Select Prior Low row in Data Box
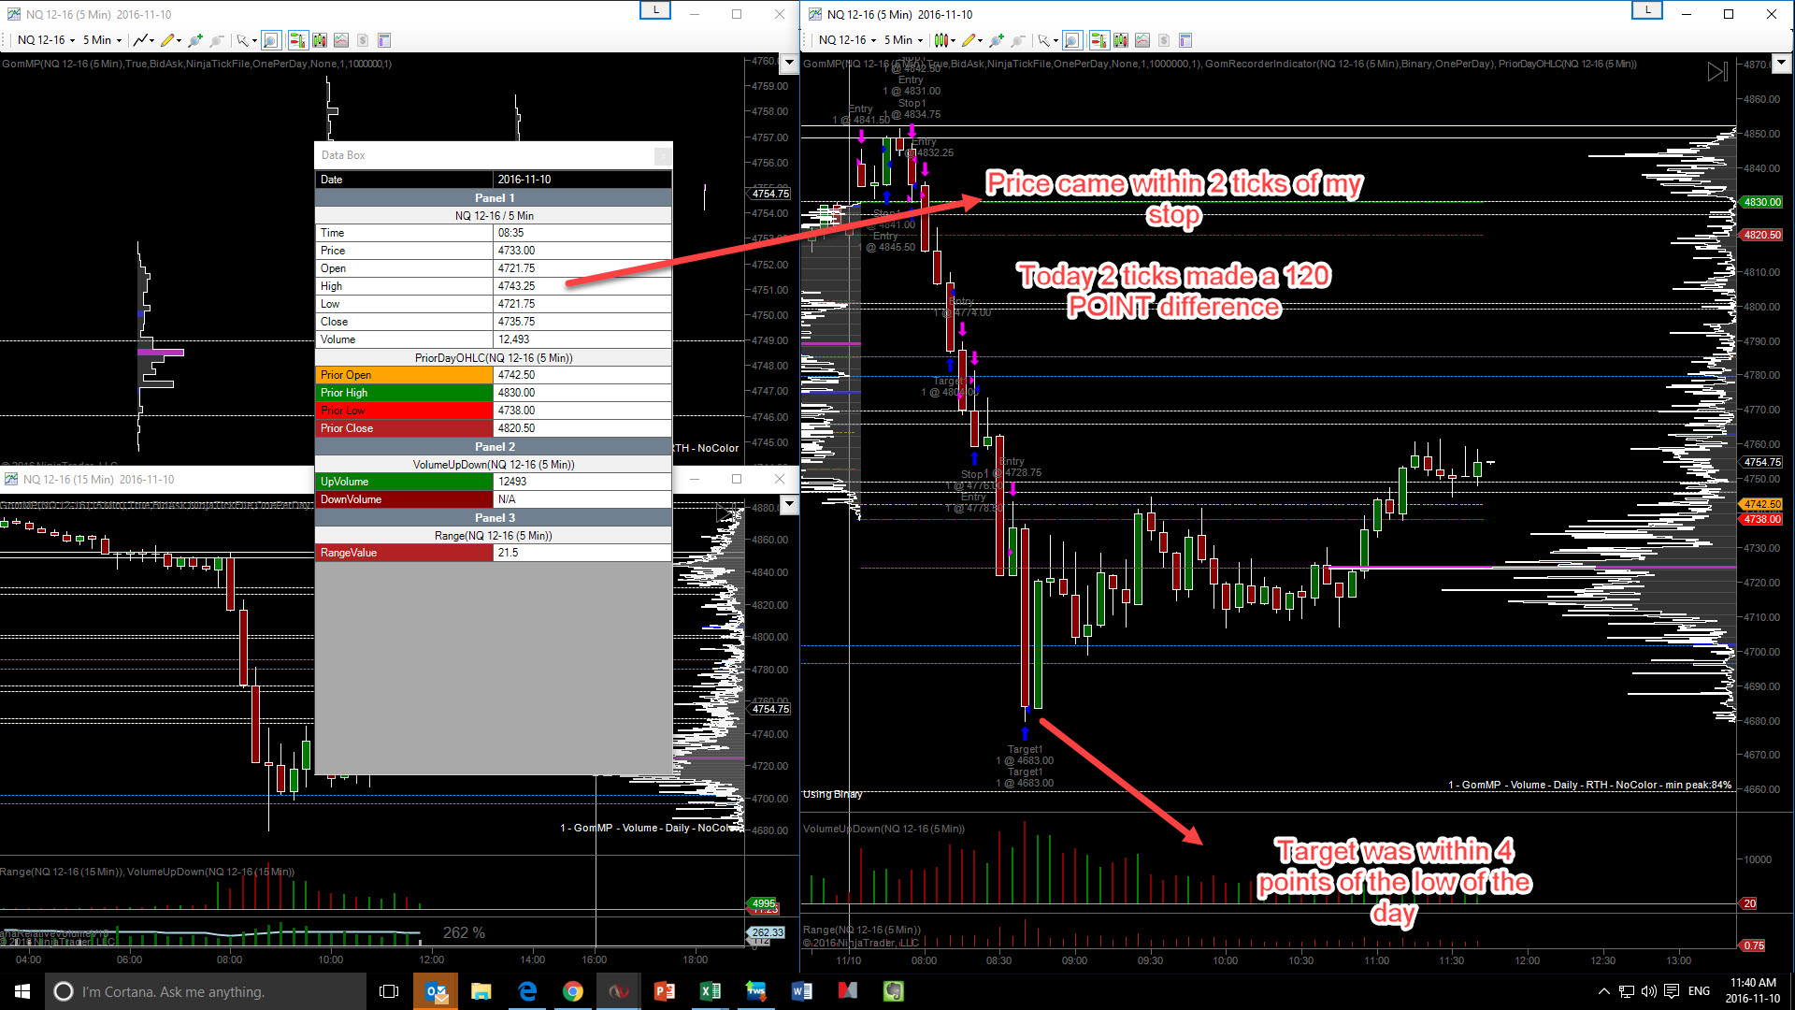The image size is (1795, 1010). pyautogui.click(x=494, y=411)
